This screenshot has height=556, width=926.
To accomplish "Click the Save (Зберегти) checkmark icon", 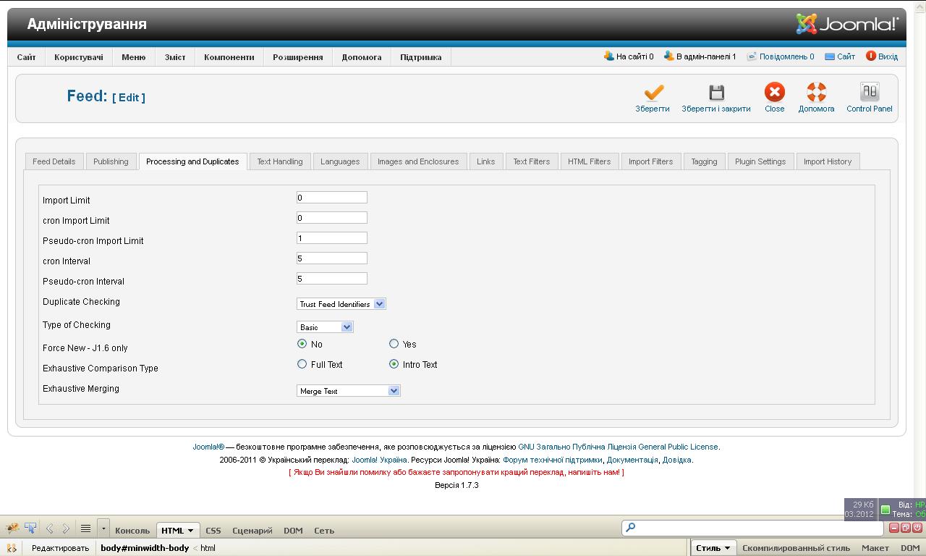I will tap(653, 93).
